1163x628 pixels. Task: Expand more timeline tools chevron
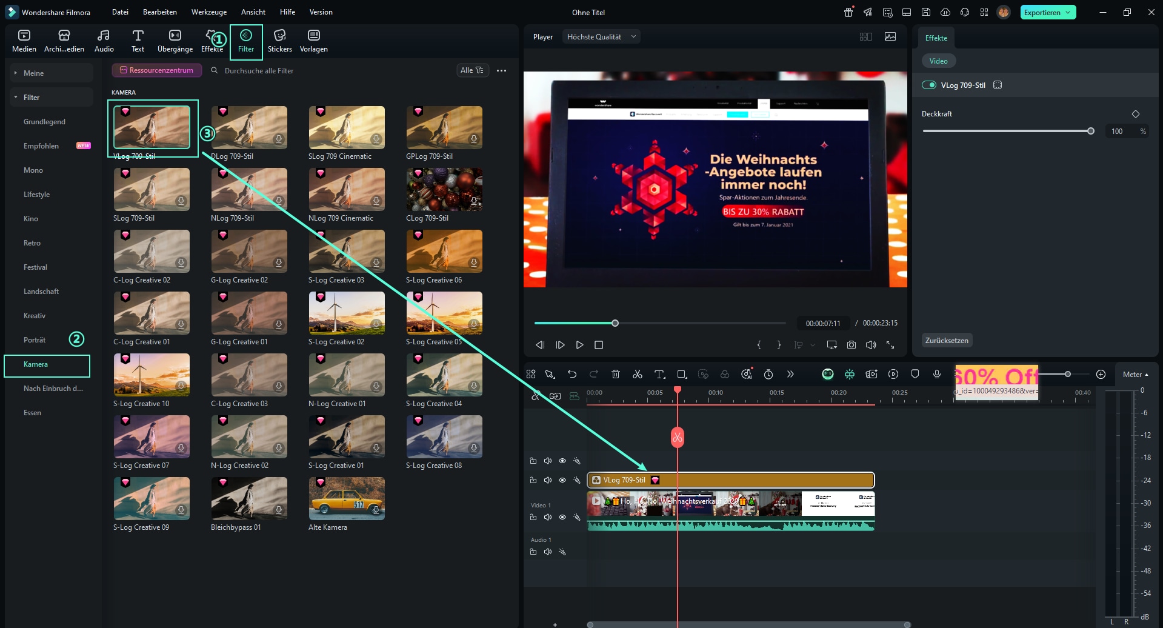point(790,374)
